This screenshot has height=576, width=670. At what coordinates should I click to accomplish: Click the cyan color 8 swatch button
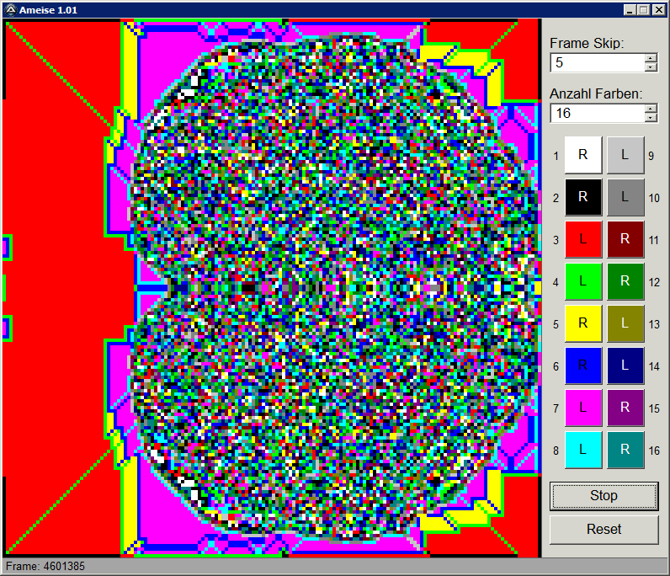click(x=582, y=450)
